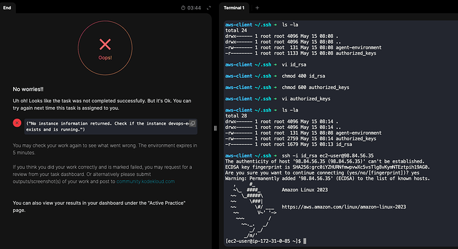Viewport: 458px width, 249px height.
Task: Click the "Active Practice" page paragraph
Action: pos(99,207)
